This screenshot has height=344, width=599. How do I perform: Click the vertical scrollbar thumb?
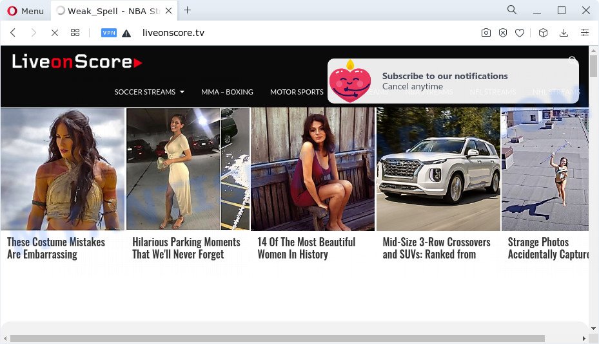(593, 66)
